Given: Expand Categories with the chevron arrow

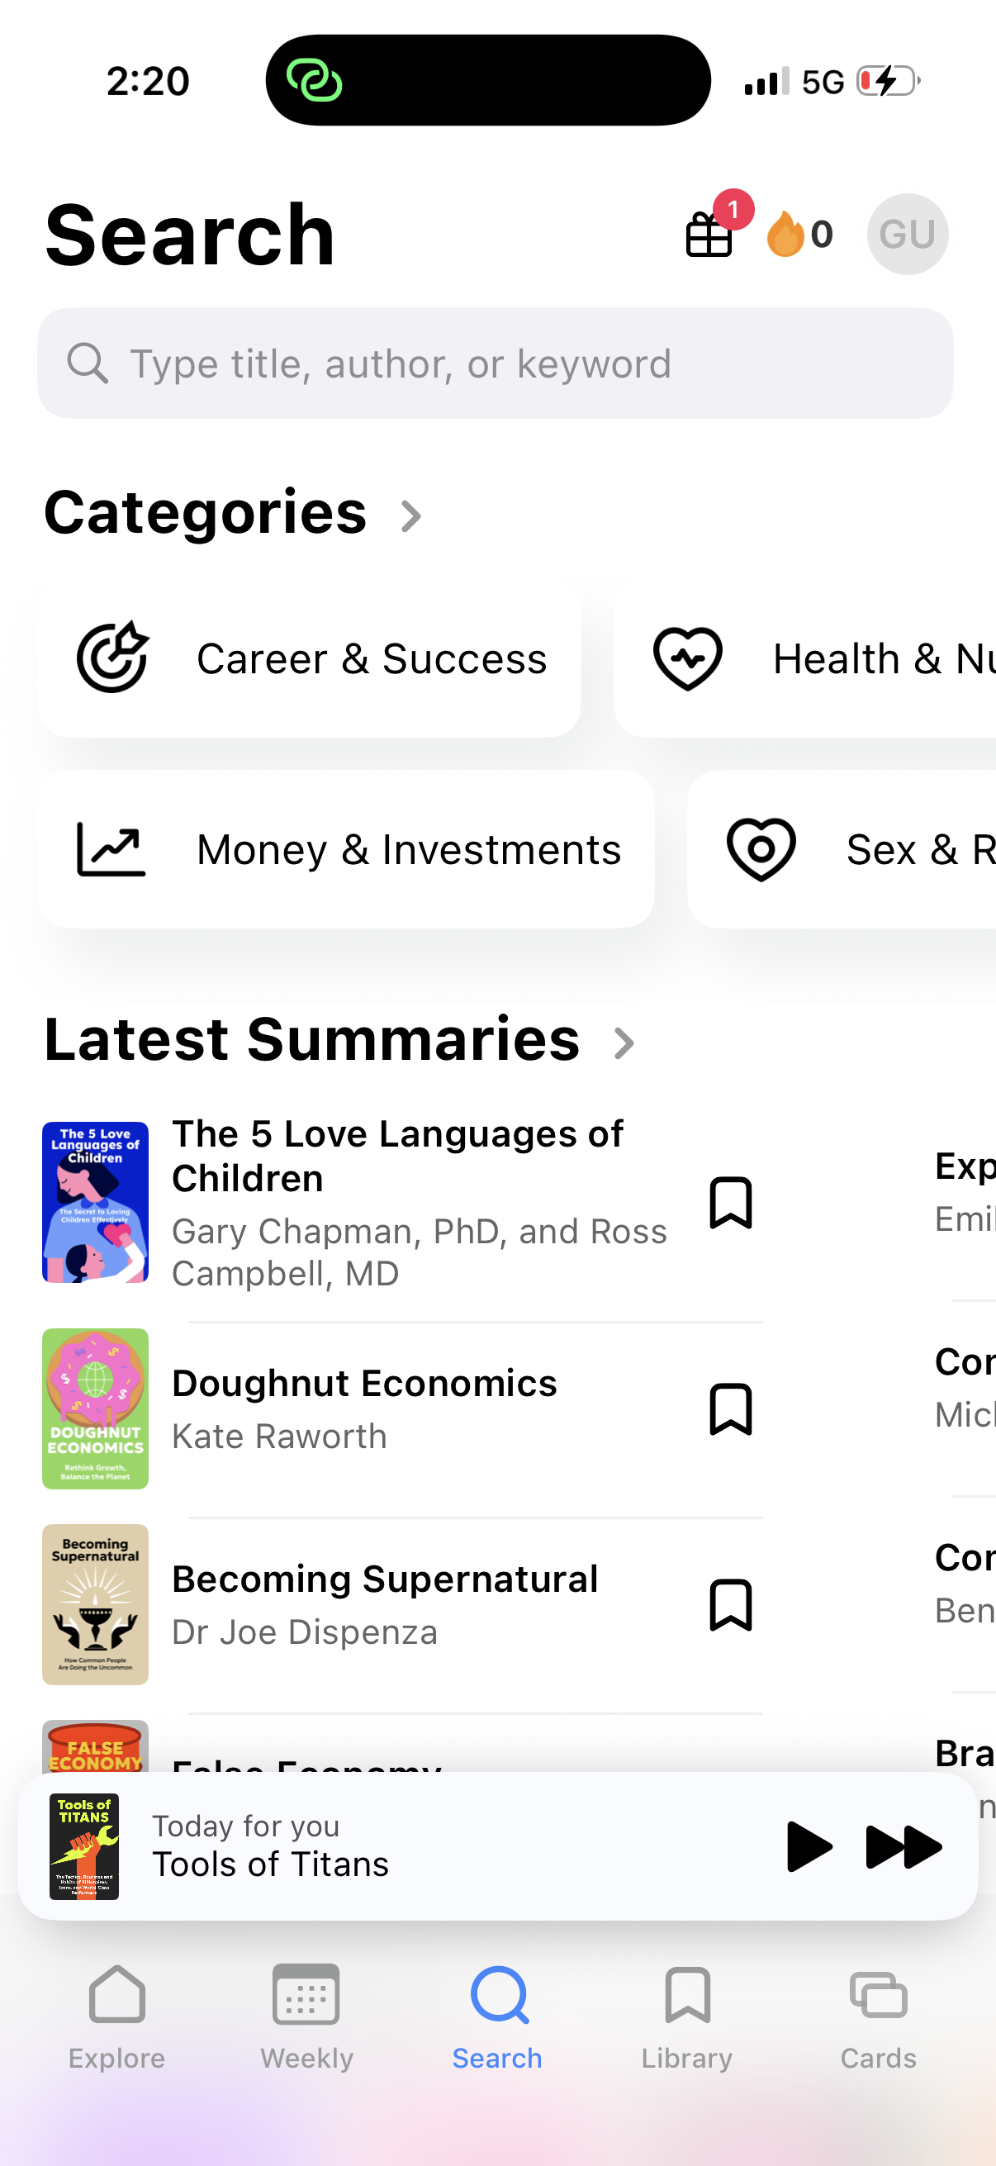Looking at the screenshot, I should click(x=410, y=516).
